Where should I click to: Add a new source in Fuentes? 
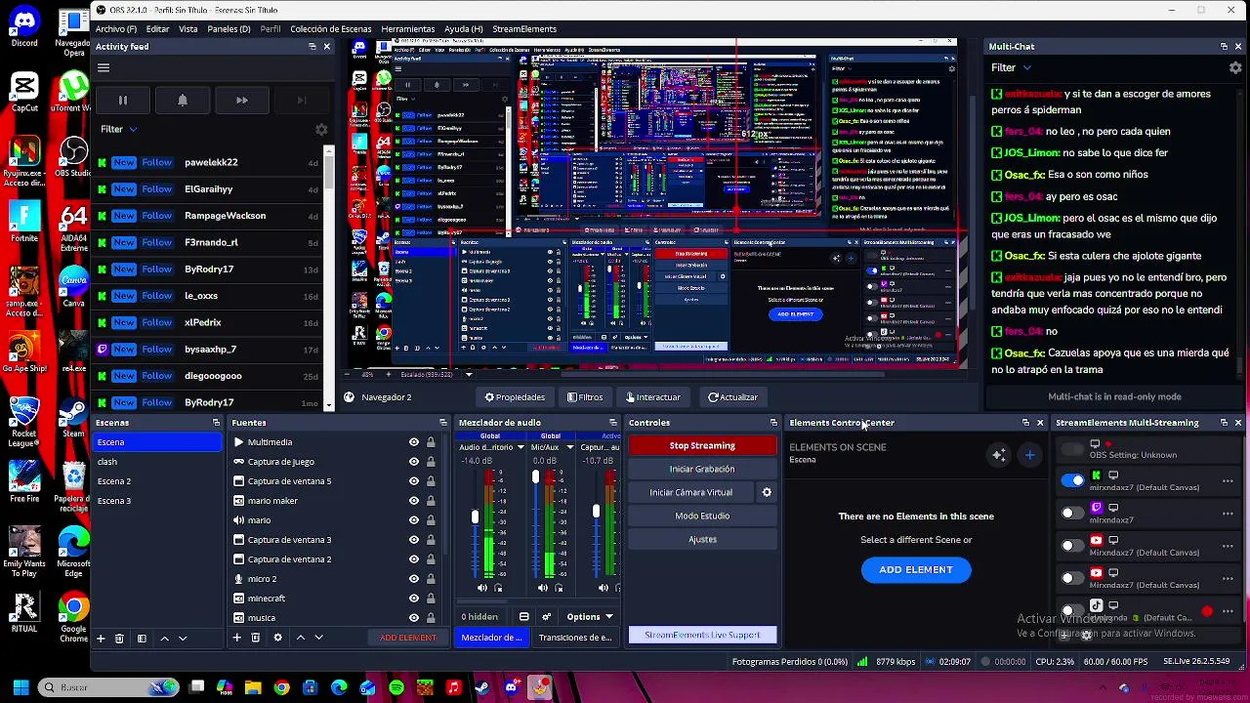pyautogui.click(x=236, y=638)
